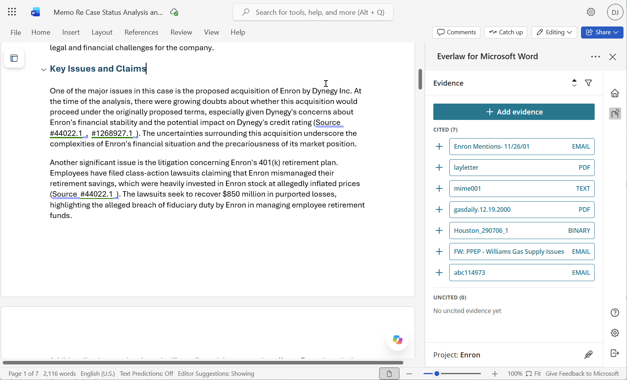Click the Add evidence button
The image size is (627, 380).
point(514,112)
